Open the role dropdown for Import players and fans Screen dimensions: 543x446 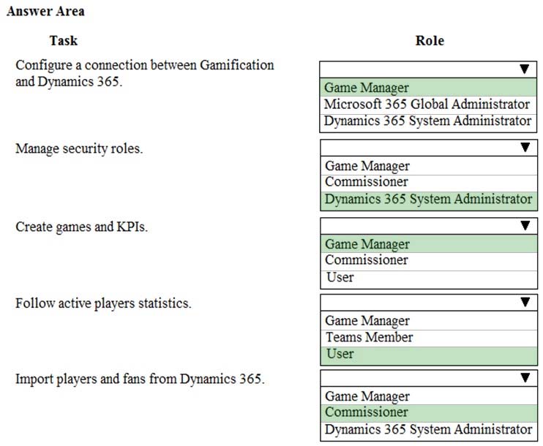pos(429,378)
